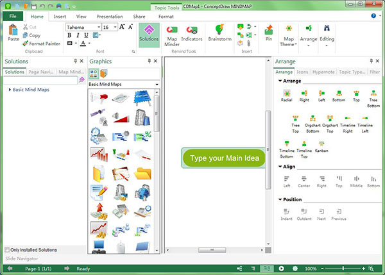This screenshot has height=275, width=385.
Task: Select the Type your Main Idea topic
Action: point(224,158)
